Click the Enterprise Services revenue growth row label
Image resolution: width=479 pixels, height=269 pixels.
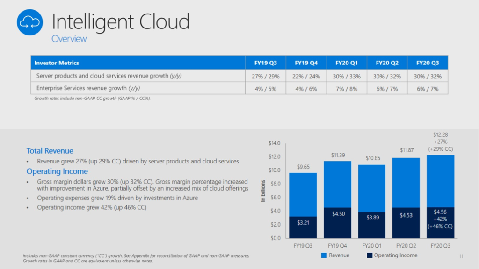pos(88,88)
